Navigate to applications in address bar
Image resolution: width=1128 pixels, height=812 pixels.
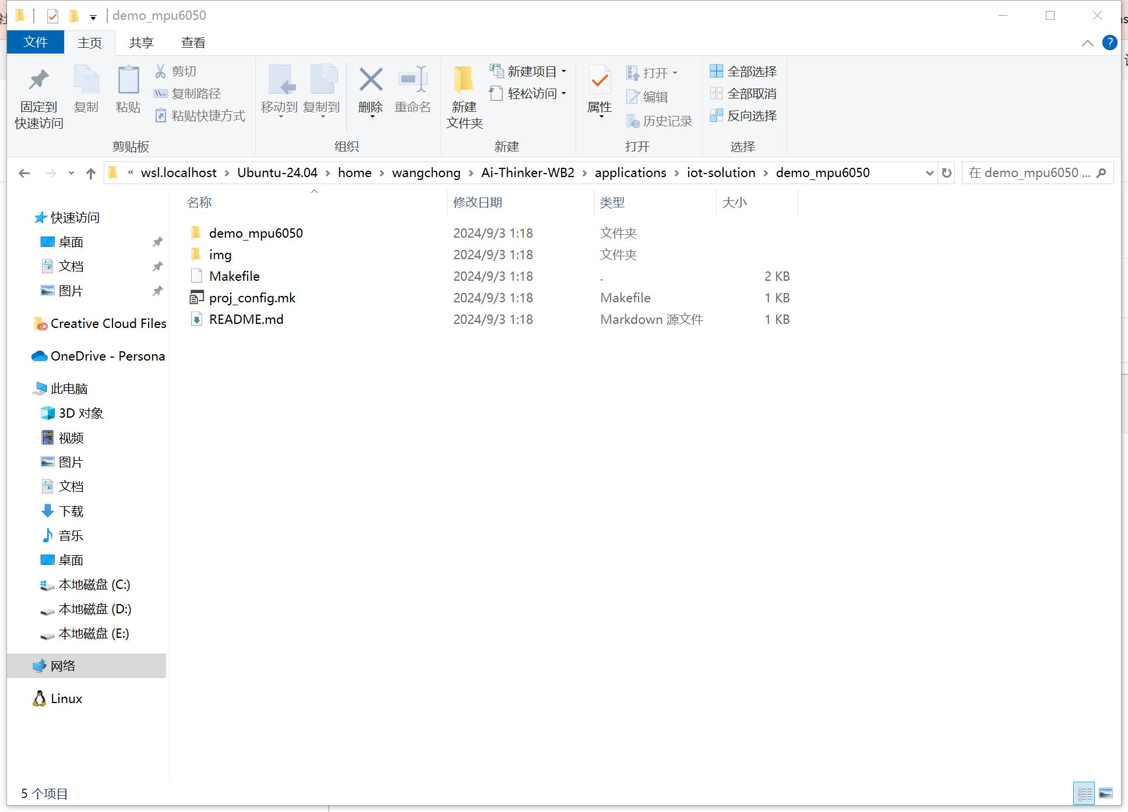click(630, 173)
